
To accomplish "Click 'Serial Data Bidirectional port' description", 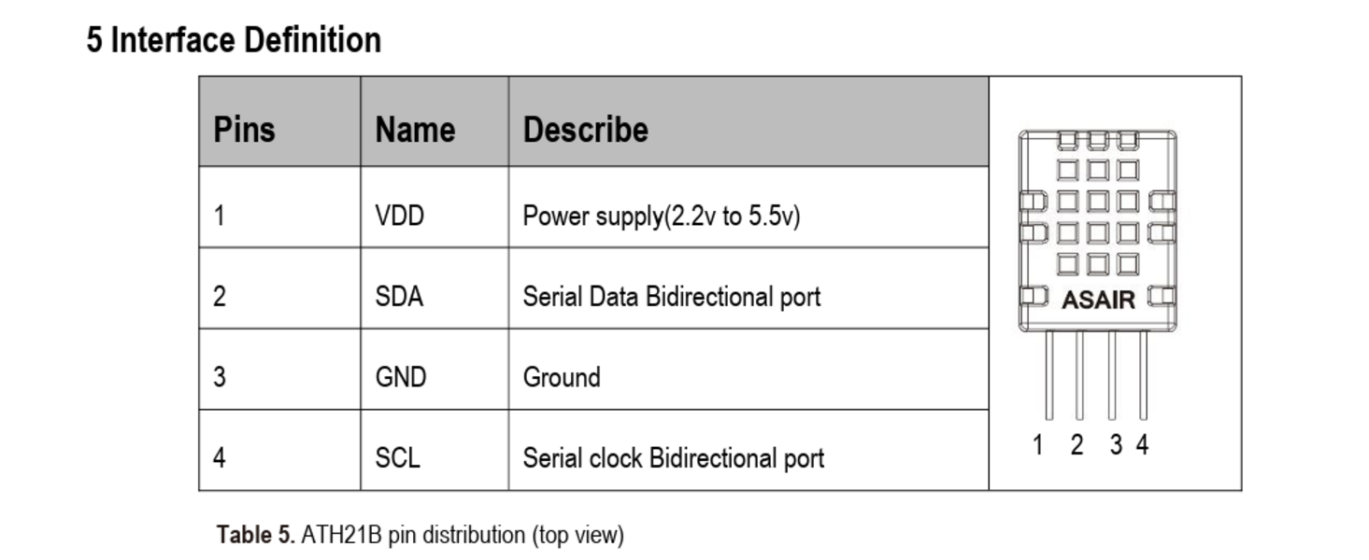I will 671,297.
